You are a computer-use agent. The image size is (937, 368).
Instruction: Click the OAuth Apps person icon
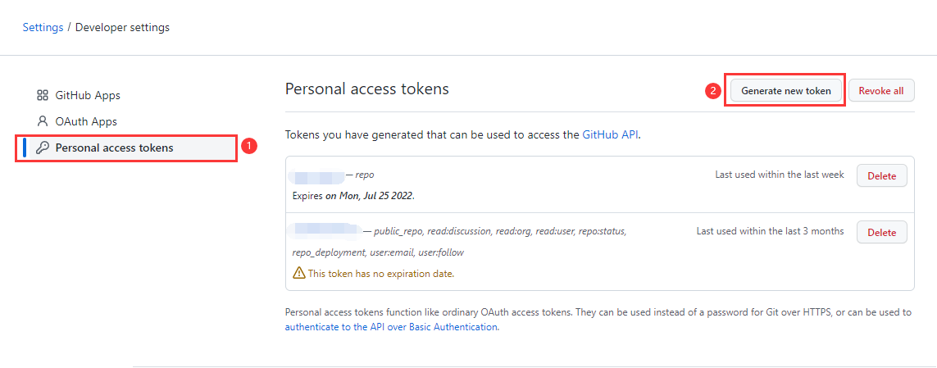click(x=43, y=121)
